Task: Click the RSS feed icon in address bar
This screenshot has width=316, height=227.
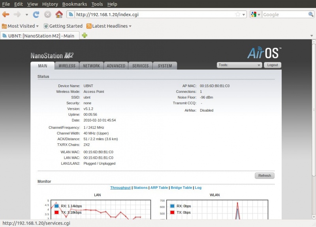Action: click(71, 14)
